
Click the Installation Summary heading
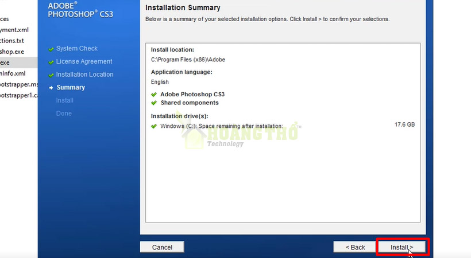pyautogui.click(x=183, y=7)
